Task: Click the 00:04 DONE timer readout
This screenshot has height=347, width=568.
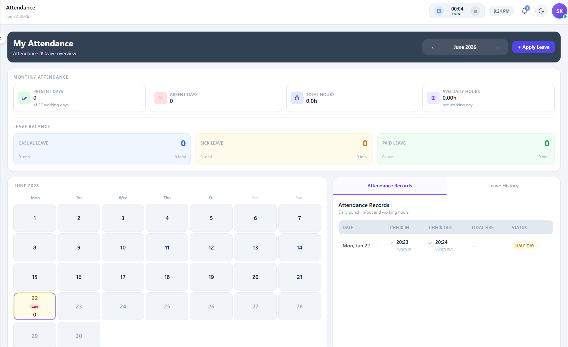Action: (x=457, y=11)
